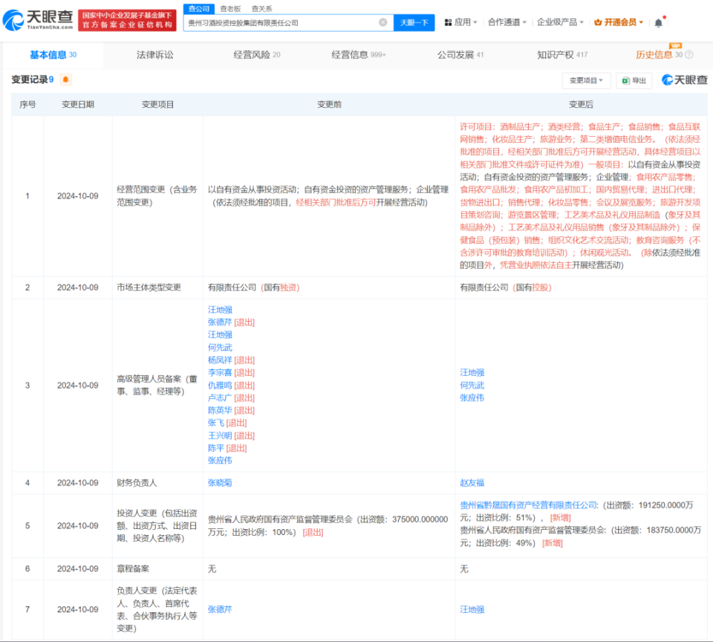Select the 查公司 search tab
713x642 pixels.
point(199,9)
